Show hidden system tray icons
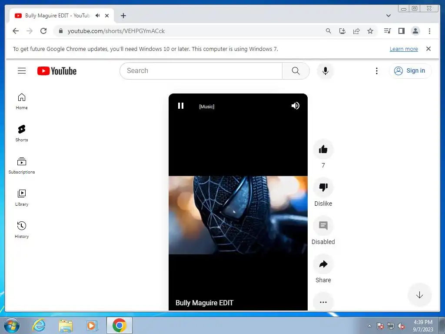This screenshot has width=445, height=334. pyautogui.click(x=369, y=326)
